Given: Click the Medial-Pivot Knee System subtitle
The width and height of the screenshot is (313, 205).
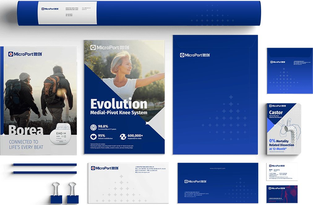Looking at the screenshot, I should point(119,112).
